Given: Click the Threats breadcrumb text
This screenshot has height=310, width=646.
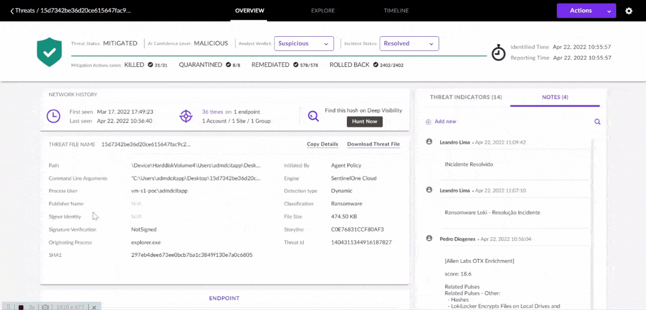Looking at the screenshot, I should [x=25, y=11].
